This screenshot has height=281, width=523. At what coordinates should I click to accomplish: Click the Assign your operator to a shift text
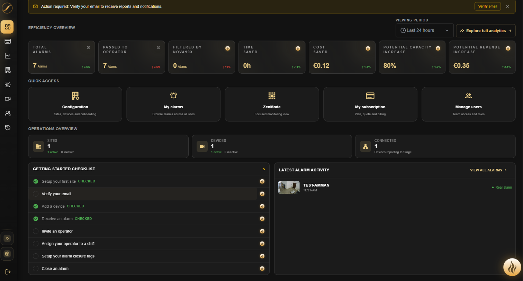(x=68, y=244)
